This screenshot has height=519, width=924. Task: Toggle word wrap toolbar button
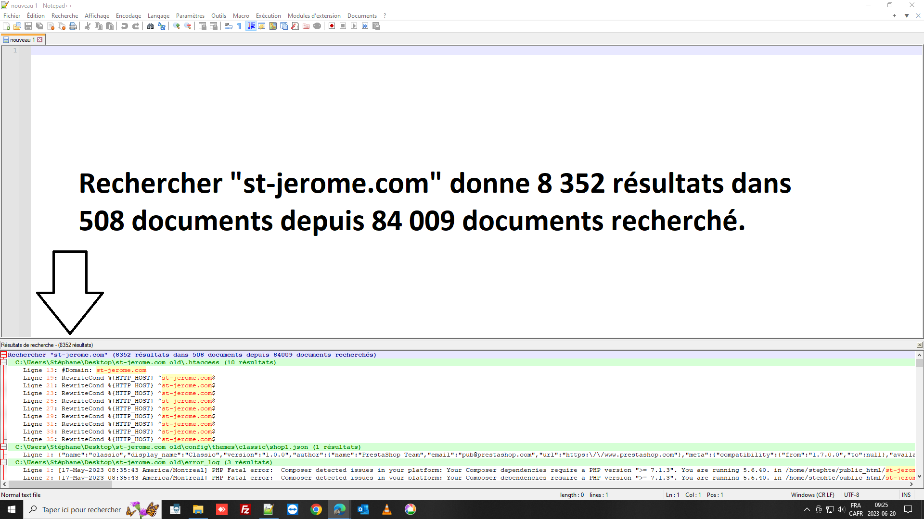[229, 26]
